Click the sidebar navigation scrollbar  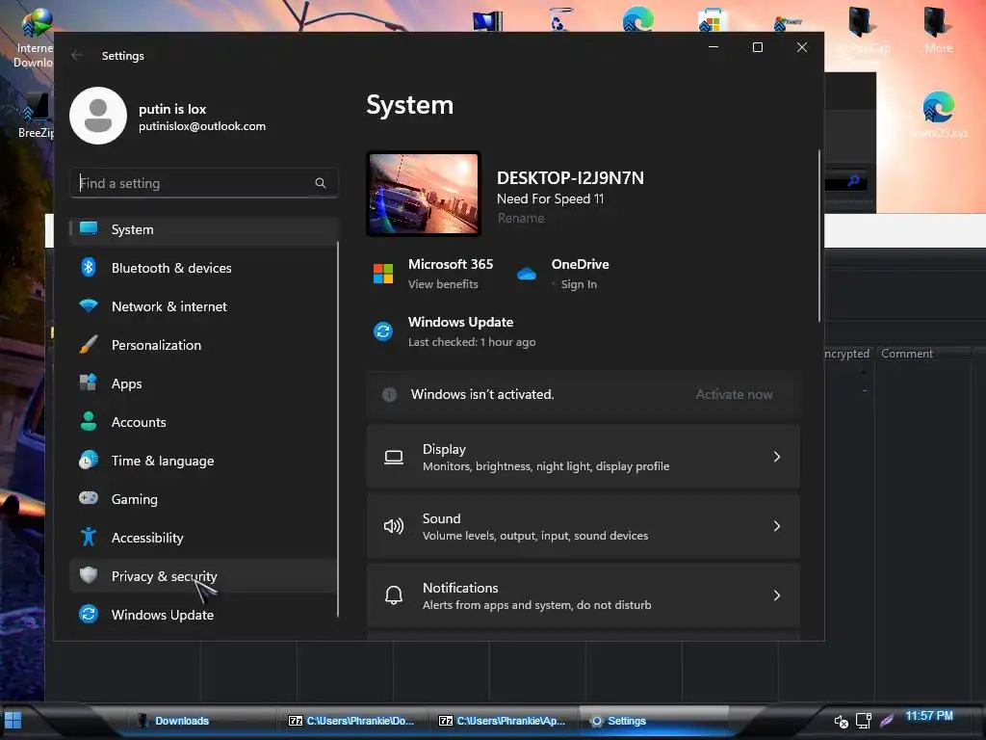click(338, 429)
